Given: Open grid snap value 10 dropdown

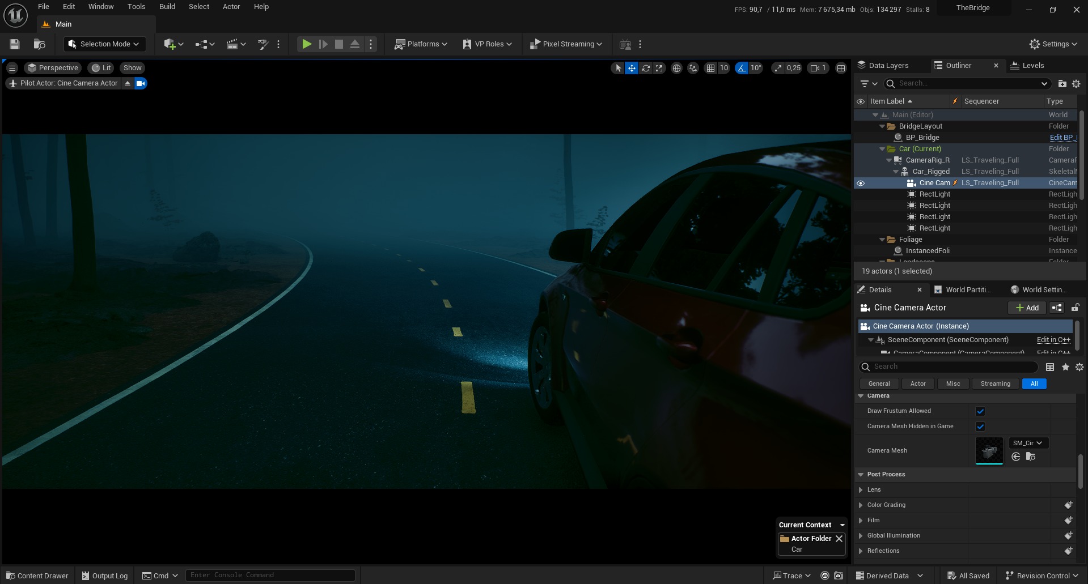Looking at the screenshot, I should click(x=724, y=68).
